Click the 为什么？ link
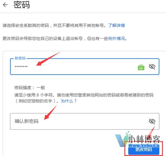 69,101
